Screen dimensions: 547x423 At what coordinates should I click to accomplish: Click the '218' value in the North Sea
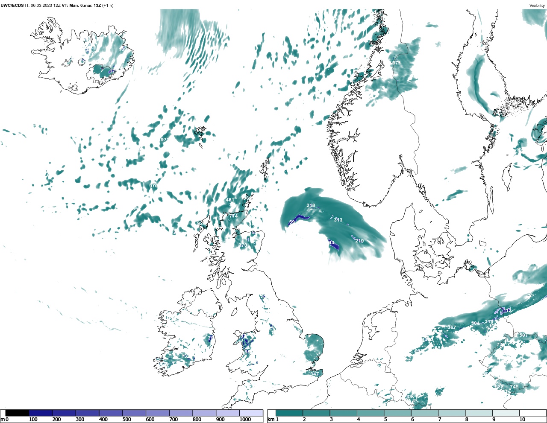pyautogui.click(x=311, y=206)
